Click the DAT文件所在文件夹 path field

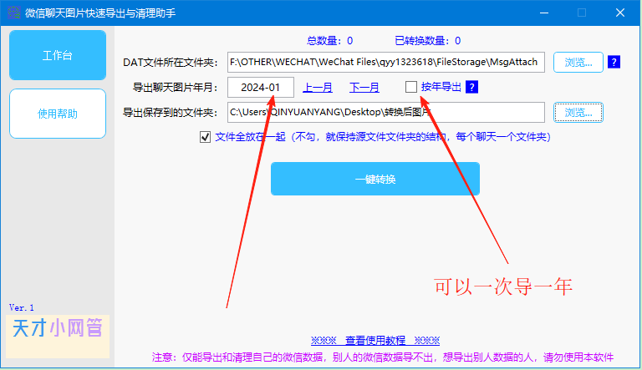[385, 62]
